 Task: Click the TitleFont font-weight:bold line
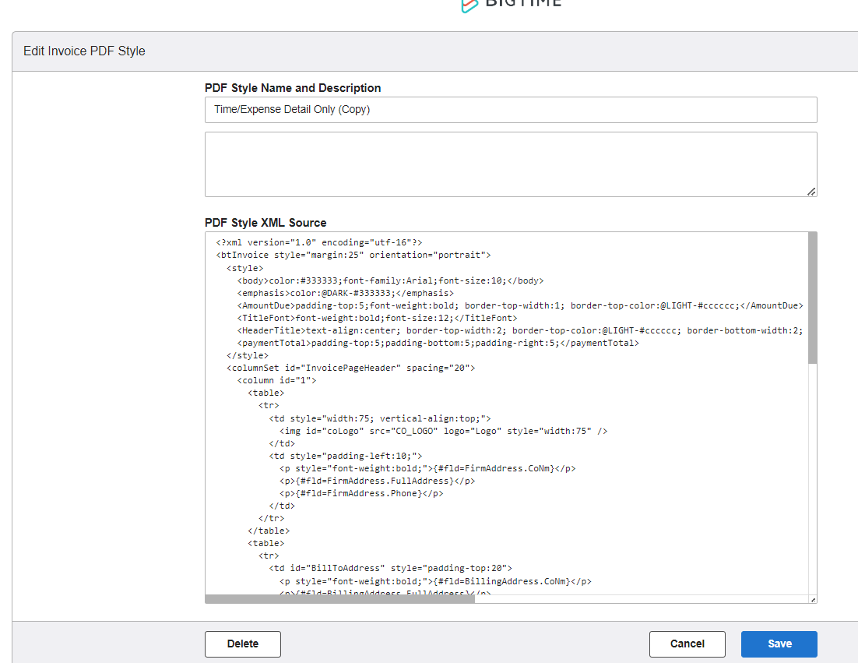pos(377,318)
